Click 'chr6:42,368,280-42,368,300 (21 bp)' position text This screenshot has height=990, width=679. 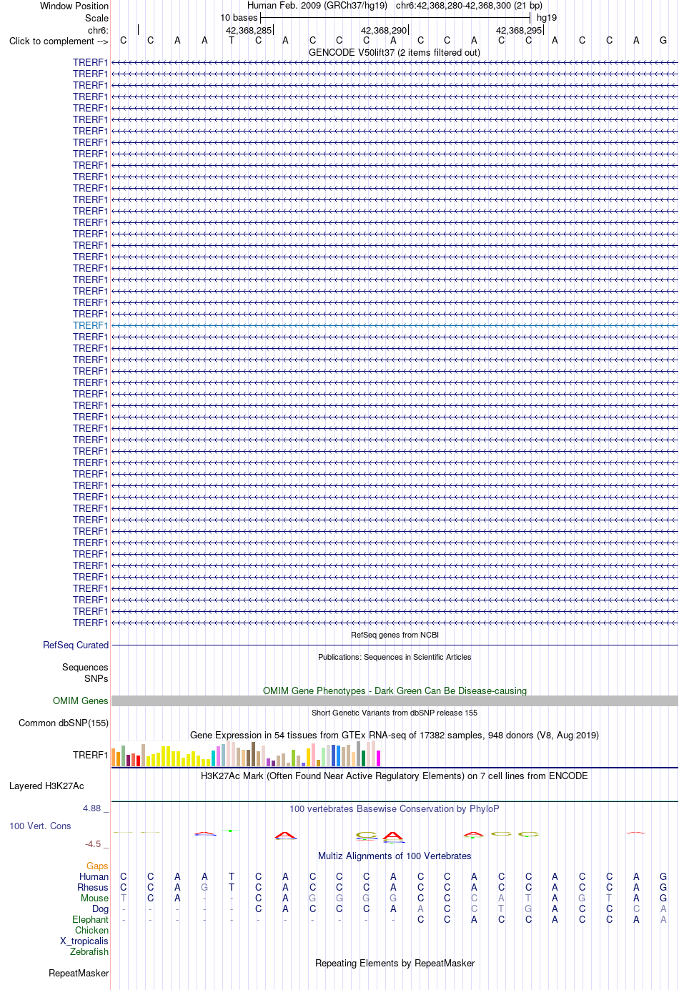coord(469,5)
